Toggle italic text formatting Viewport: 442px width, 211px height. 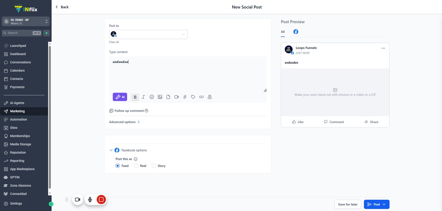(143, 97)
